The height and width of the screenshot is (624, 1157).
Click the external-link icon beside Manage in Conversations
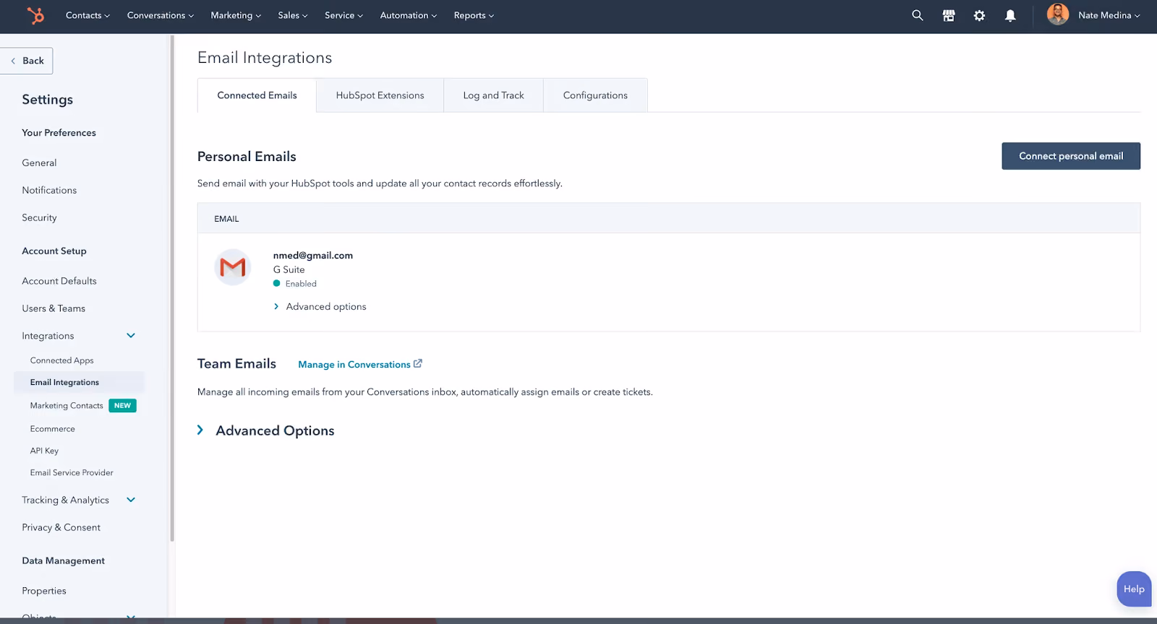(418, 363)
